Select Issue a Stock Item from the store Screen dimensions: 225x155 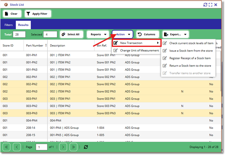click(188, 51)
